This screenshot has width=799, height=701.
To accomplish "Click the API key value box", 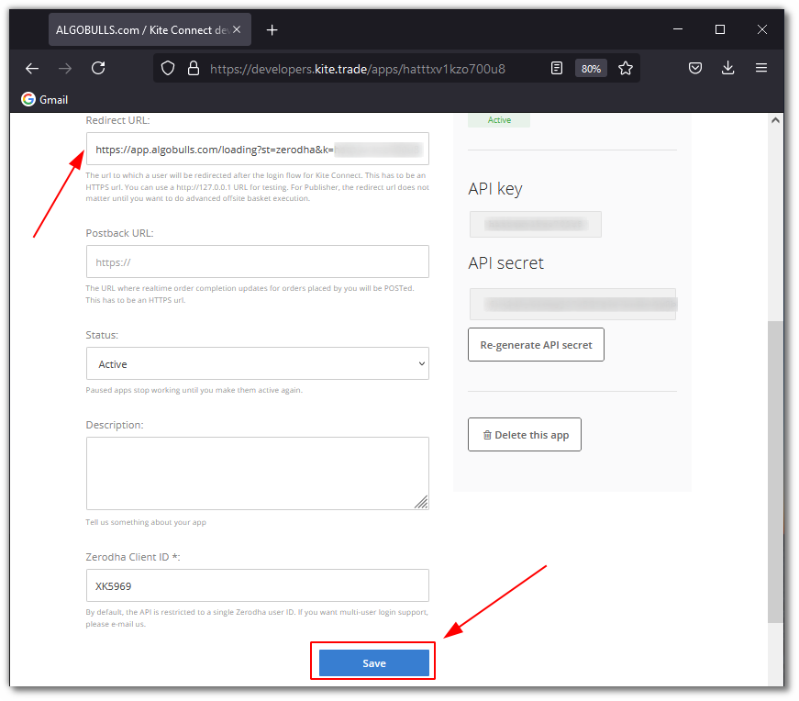I will 535,224.
